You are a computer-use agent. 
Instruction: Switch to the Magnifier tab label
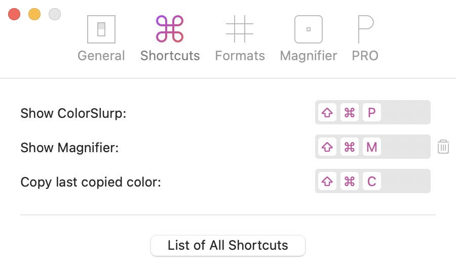tap(308, 56)
